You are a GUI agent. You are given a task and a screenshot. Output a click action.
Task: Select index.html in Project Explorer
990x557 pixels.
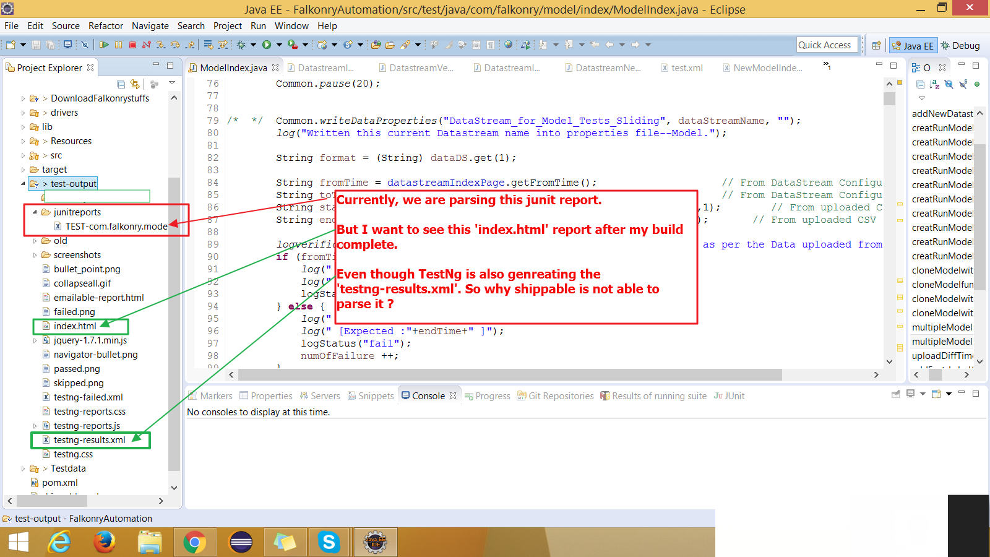coord(75,326)
